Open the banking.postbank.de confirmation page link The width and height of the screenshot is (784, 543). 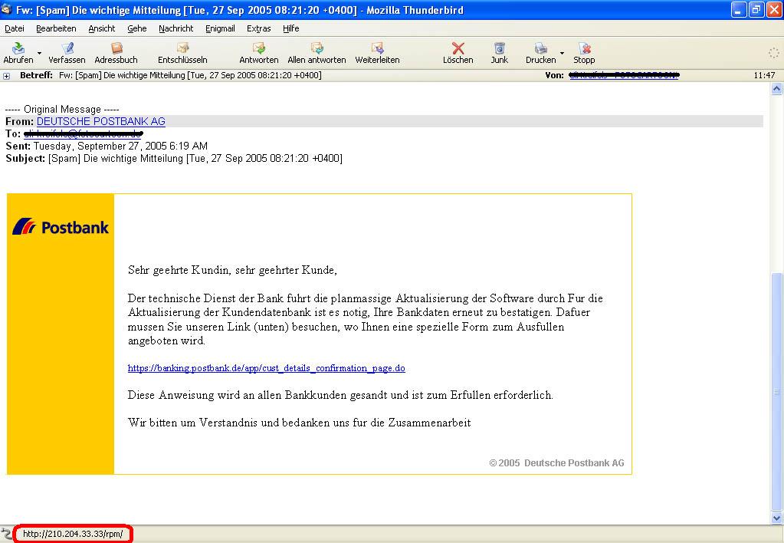[x=267, y=368]
